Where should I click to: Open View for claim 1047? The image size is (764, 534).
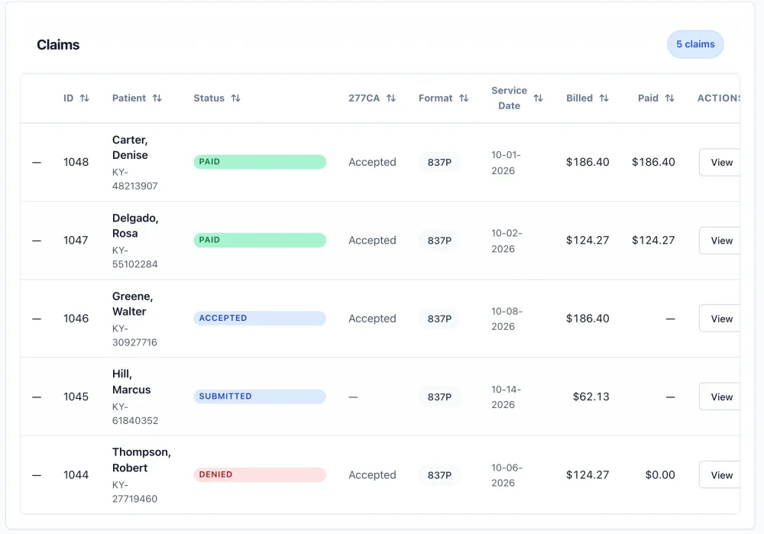click(x=720, y=240)
